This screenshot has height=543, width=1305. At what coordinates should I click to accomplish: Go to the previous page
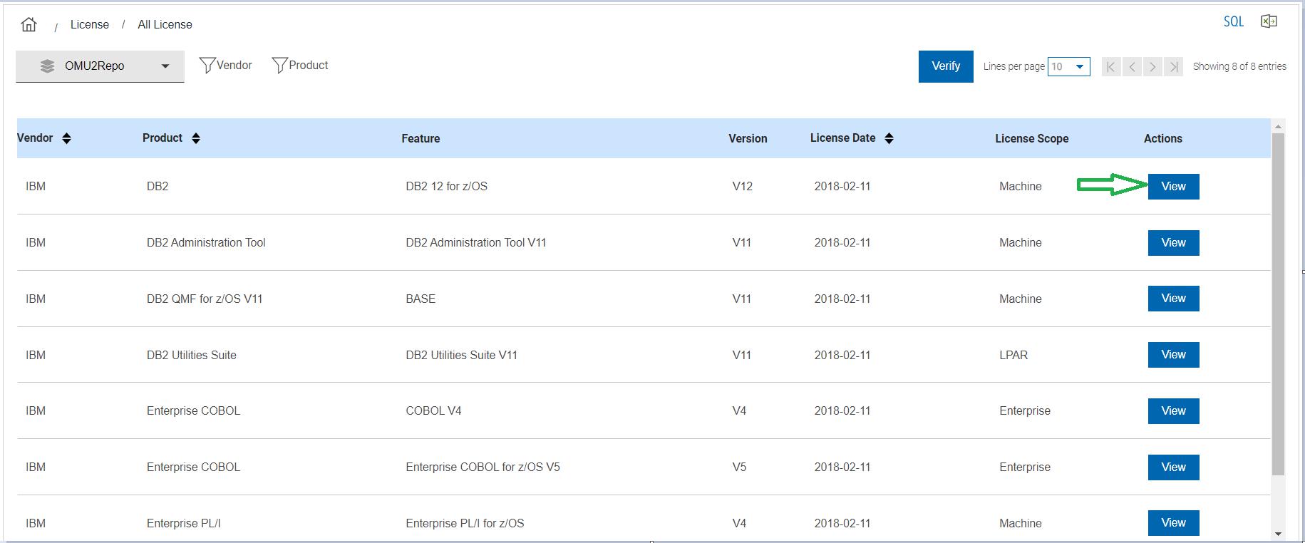coord(1132,67)
